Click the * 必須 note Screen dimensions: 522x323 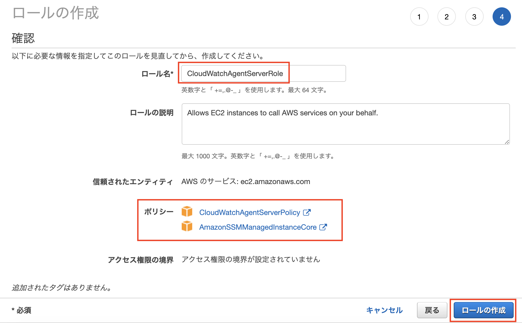point(21,310)
